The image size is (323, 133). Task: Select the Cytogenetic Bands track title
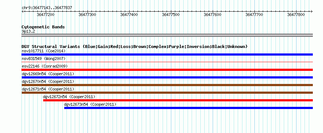pos(43,27)
